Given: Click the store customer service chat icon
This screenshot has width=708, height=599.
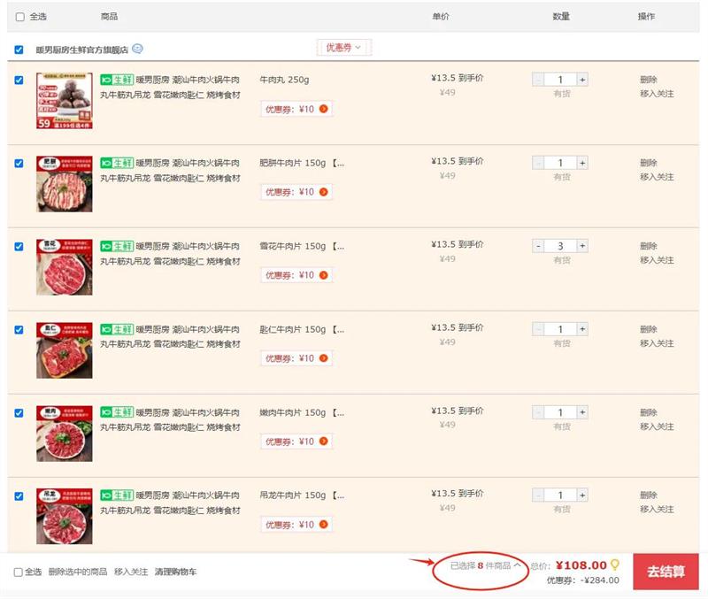Looking at the screenshot, I should pyautogui.click(x=137, y=50).
